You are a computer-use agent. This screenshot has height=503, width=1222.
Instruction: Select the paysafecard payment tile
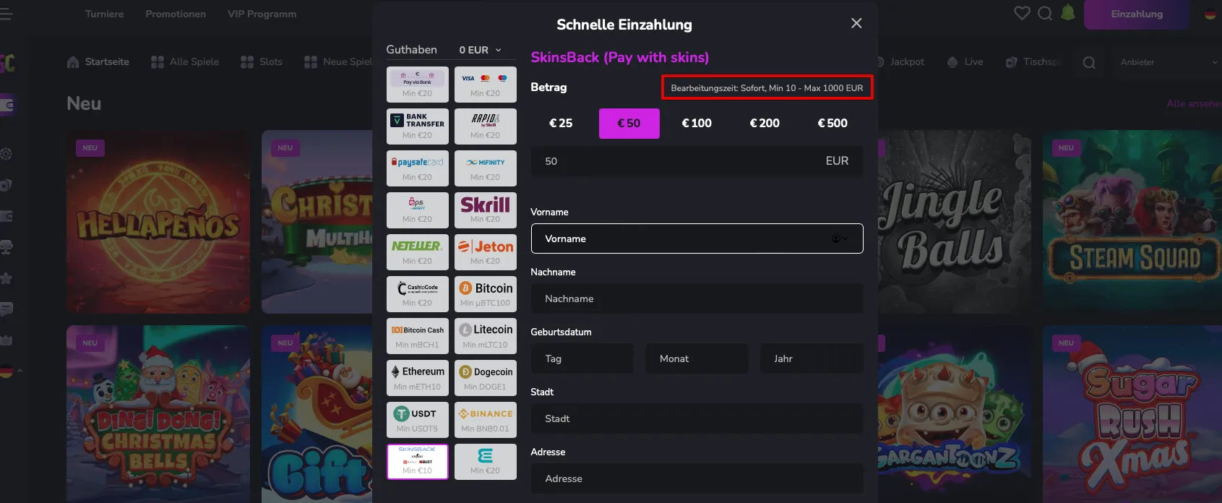[417, 168]
